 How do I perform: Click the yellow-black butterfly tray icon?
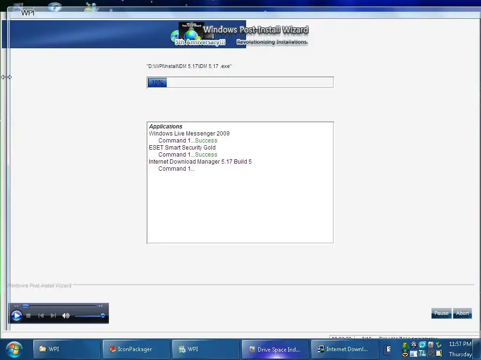coord(405,354)
